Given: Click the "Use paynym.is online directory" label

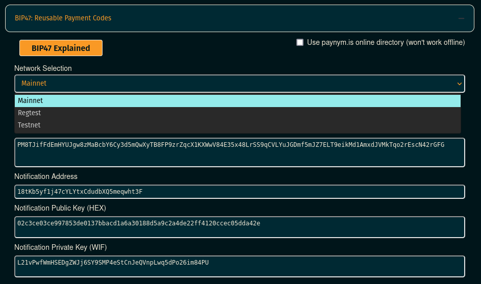Looking at the screenshot, I should 355,42.
